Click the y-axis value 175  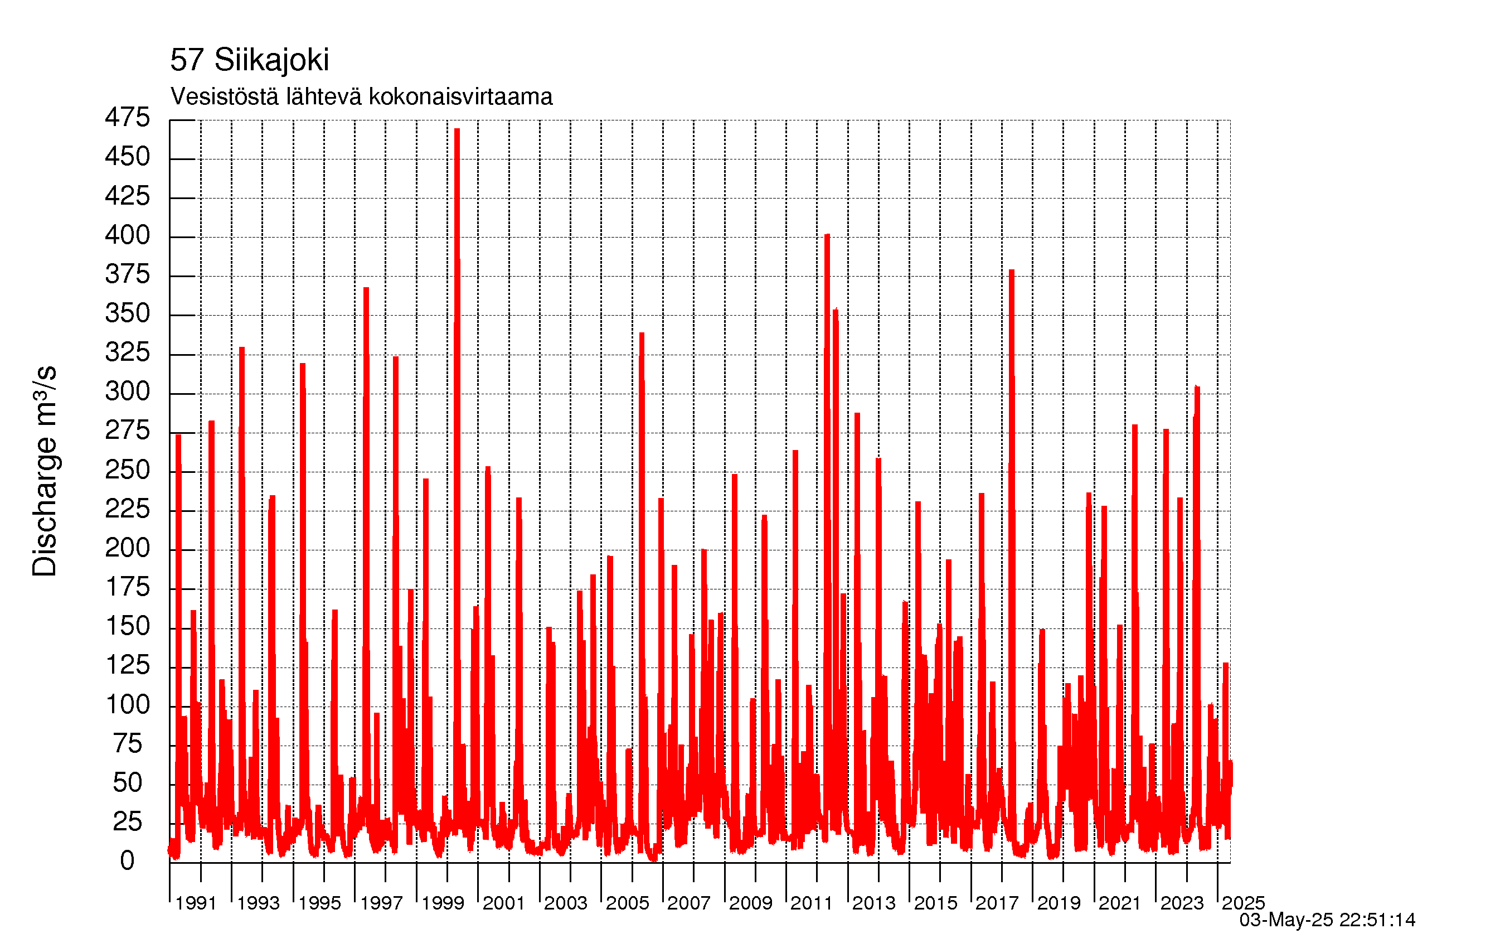[128, 587]
